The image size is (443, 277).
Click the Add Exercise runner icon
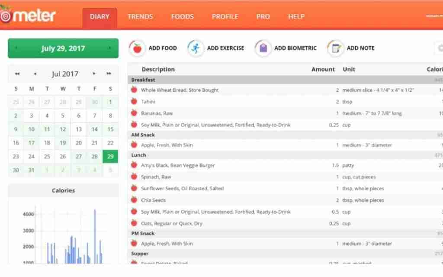195,48
